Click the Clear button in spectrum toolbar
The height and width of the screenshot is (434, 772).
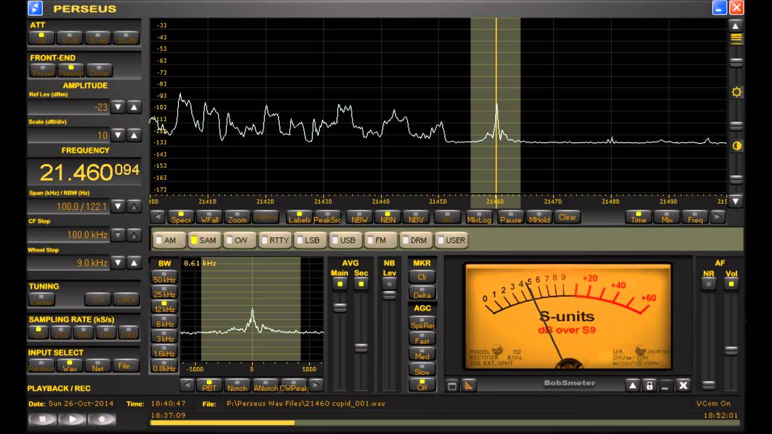pyautogui.click(x=568, y=217)
